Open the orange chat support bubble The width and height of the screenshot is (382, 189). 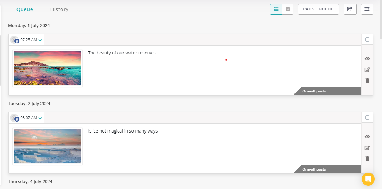pos(368,179)
